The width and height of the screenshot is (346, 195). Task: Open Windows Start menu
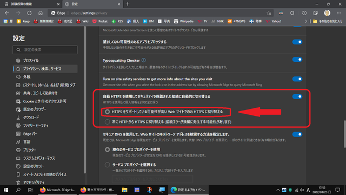(6, 190)
